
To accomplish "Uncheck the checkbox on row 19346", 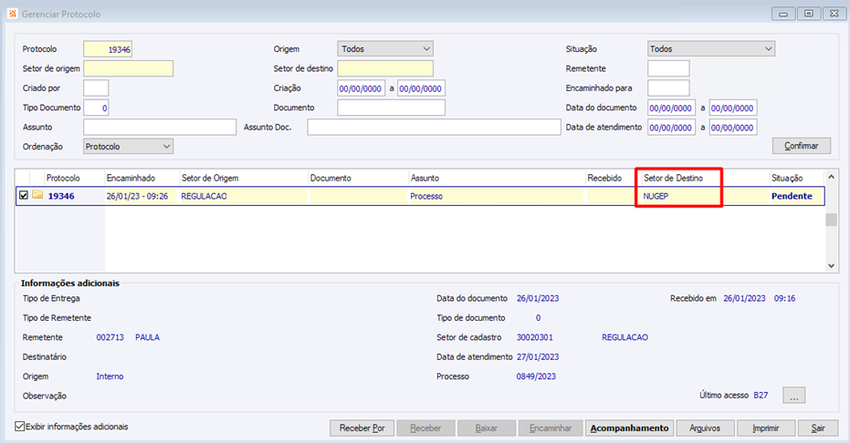I will (24, 195).
